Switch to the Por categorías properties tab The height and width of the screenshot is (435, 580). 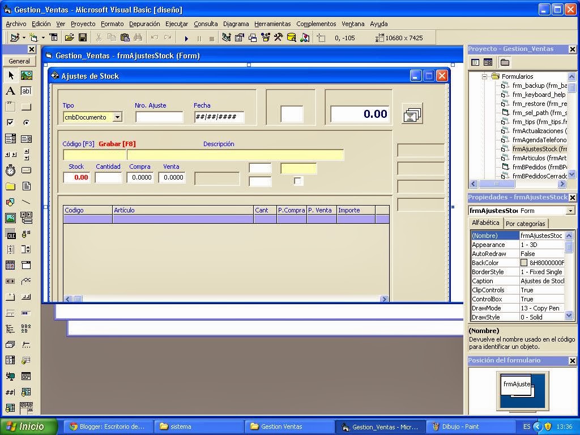pyautogui.click(x=526, y=223)
